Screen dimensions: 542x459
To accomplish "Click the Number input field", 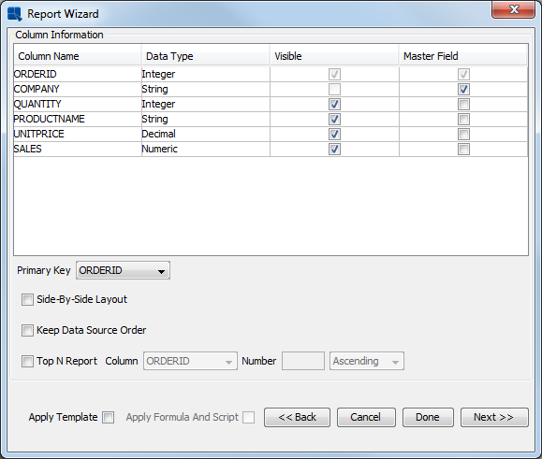I will pos(303,361).
